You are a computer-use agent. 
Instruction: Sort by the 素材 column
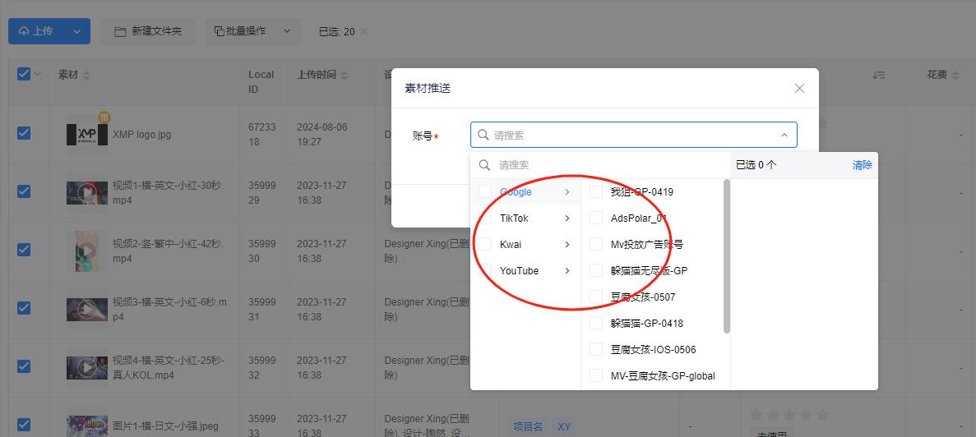pos(86,76)
